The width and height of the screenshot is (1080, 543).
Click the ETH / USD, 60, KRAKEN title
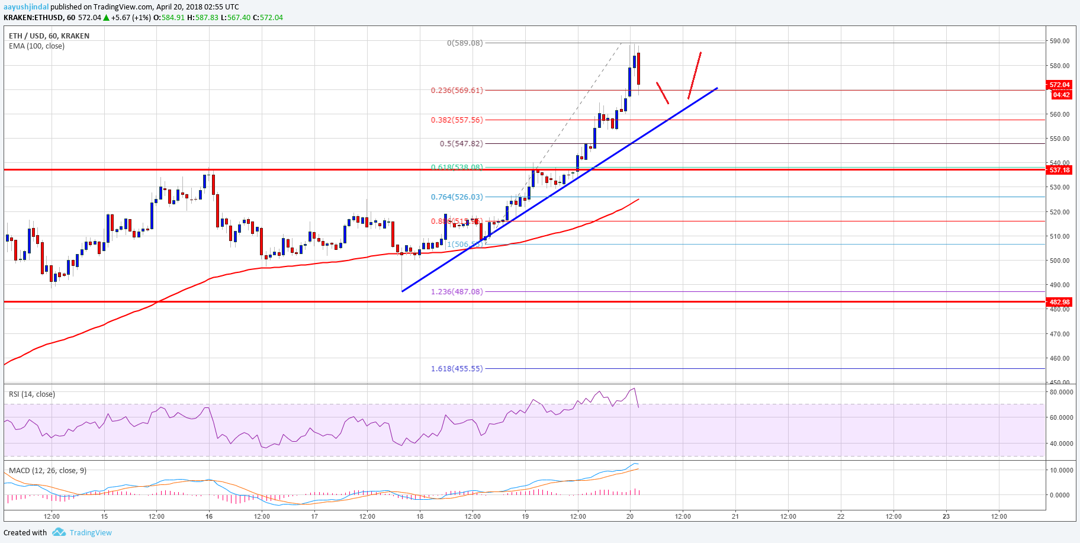49,36
